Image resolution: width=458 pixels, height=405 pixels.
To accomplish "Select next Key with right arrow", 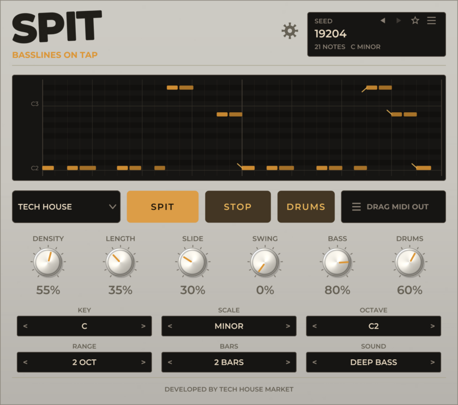I will [143, 326].
